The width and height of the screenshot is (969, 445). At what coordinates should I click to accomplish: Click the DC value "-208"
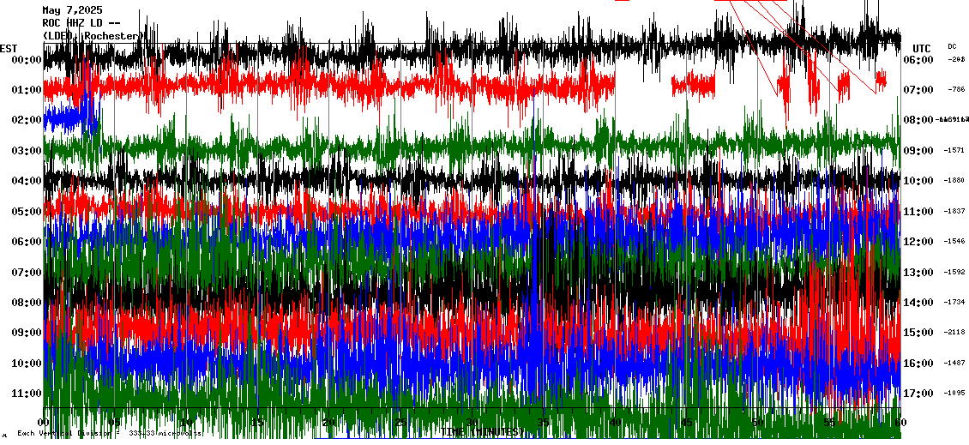coord(955,59)
